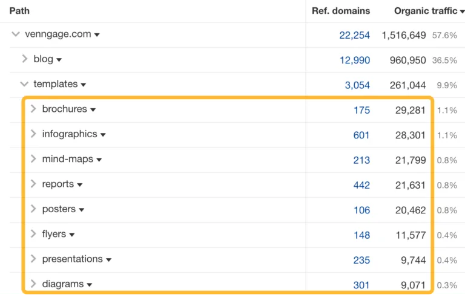The width and height of the screenshot is (465, 295).
Task: Collapse the venngage.com root row
Action: tap(15, 34)
